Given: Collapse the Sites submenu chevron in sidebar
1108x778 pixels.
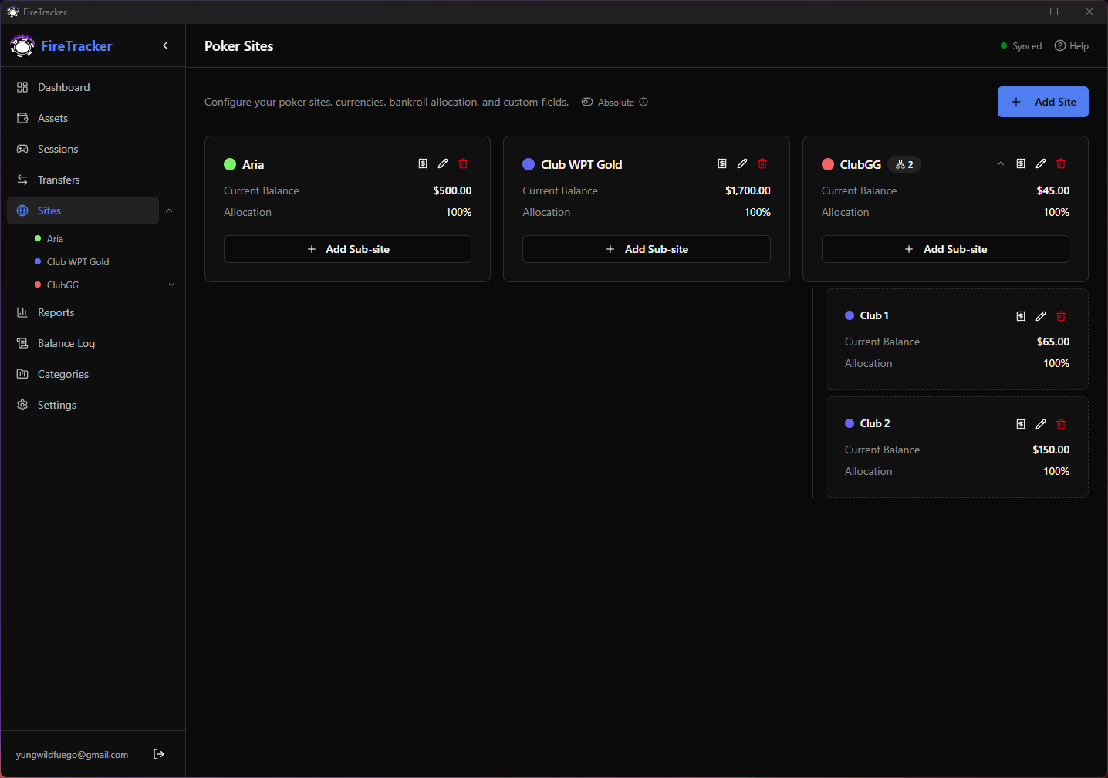Looking at the screenshot, I should coord(169,210).
